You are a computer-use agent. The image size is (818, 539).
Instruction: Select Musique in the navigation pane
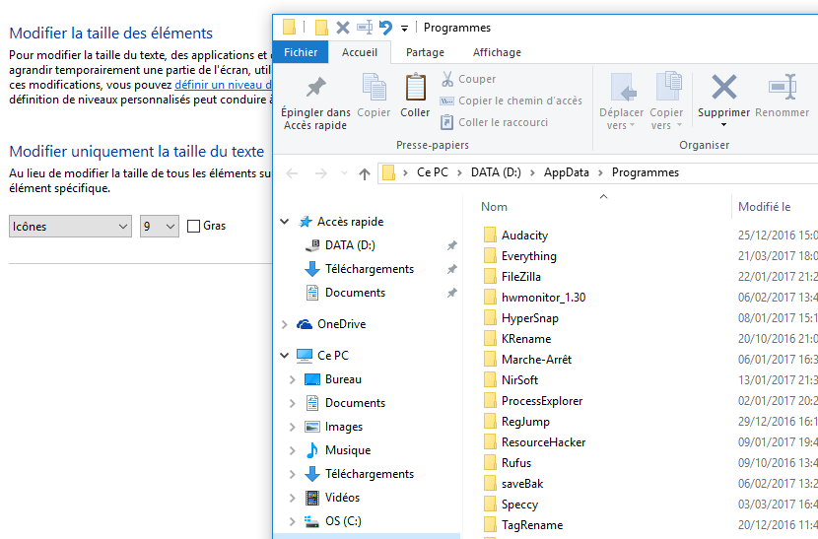coord(348,450)
